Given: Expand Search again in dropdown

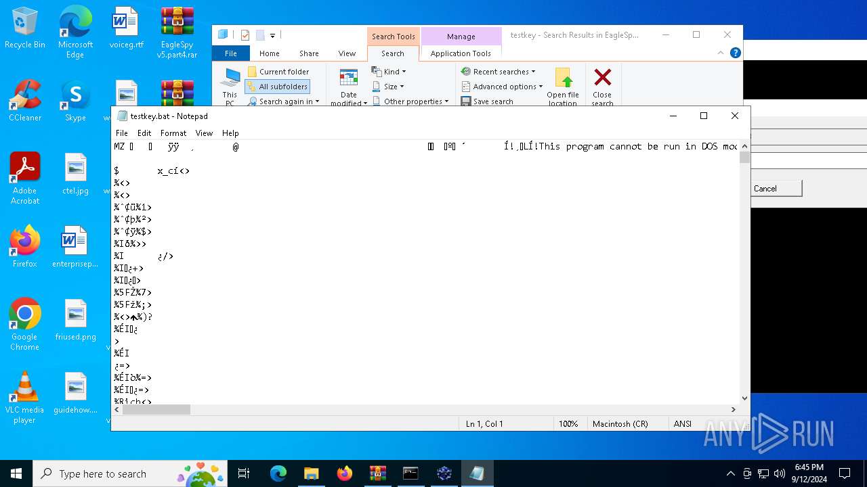Looking at the screenshot, I should coord(284,101).
